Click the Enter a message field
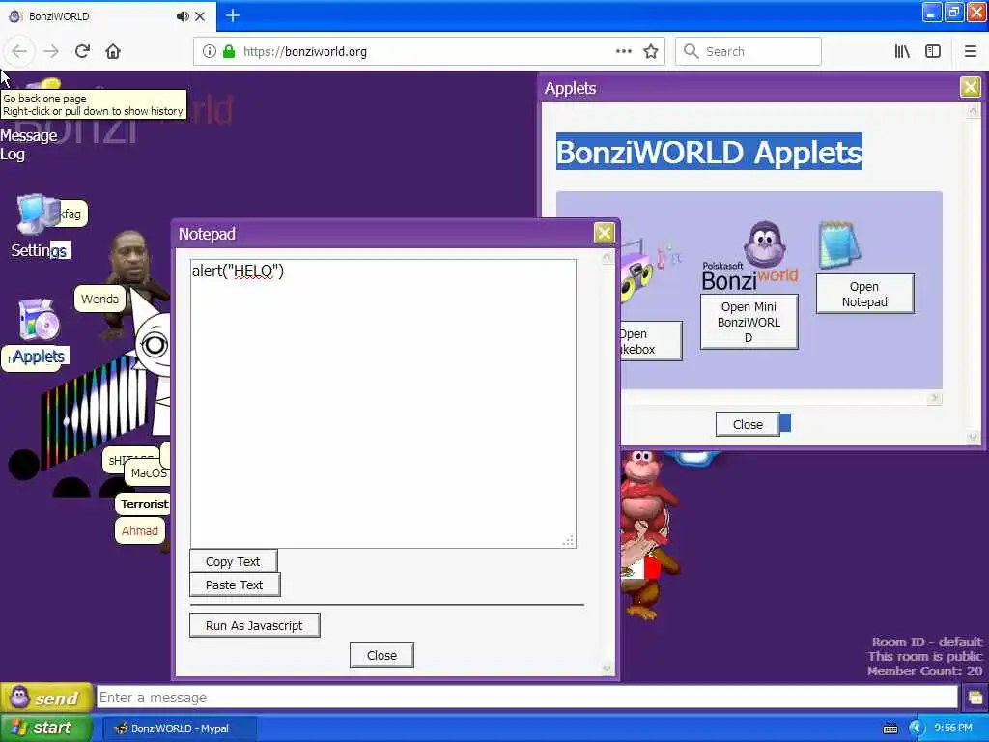Image resolution: width=989 pixels, height=742 pixels. click(x=527, y=698)
